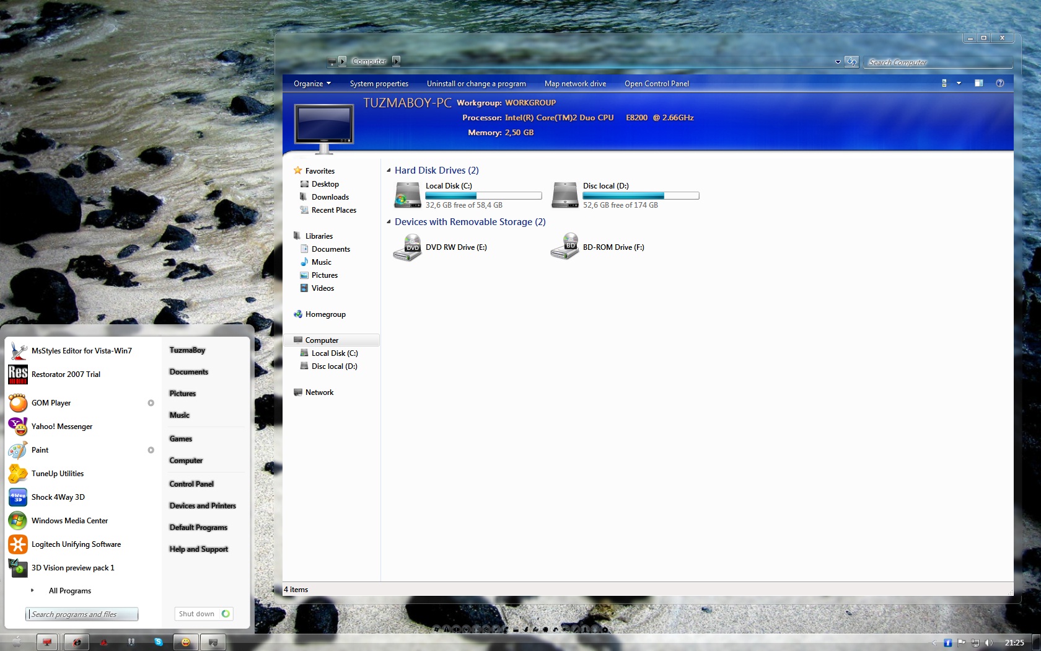Viewport: 1041px width, 651px height.
Task: Open the network icon in the system tray
Action: coord(975,643)
